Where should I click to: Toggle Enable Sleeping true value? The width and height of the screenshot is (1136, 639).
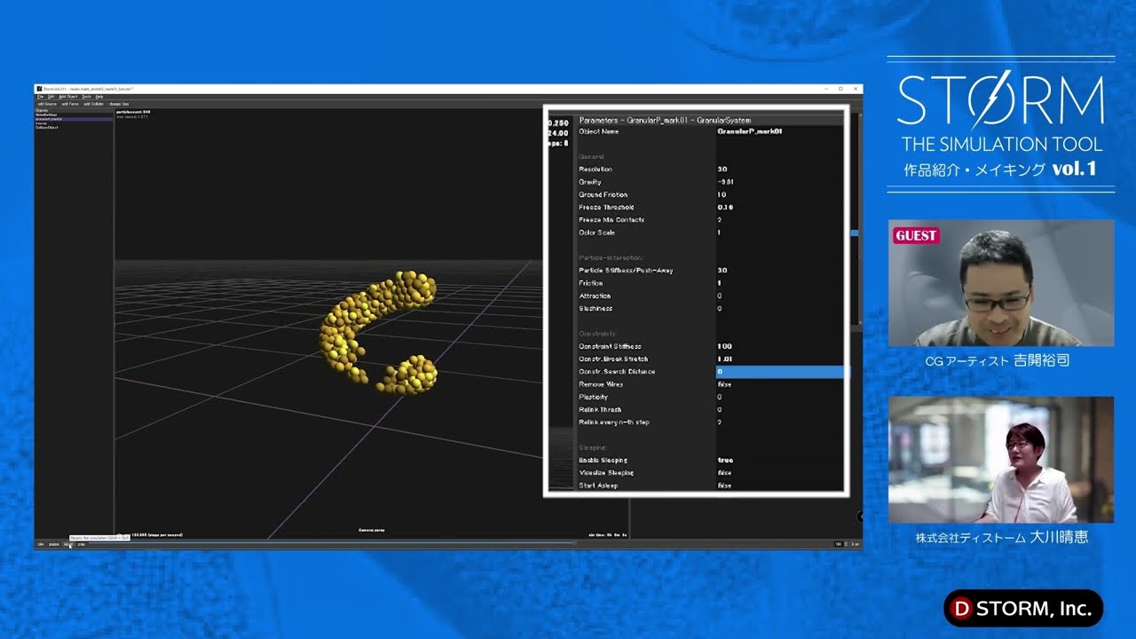coord(781,461)
